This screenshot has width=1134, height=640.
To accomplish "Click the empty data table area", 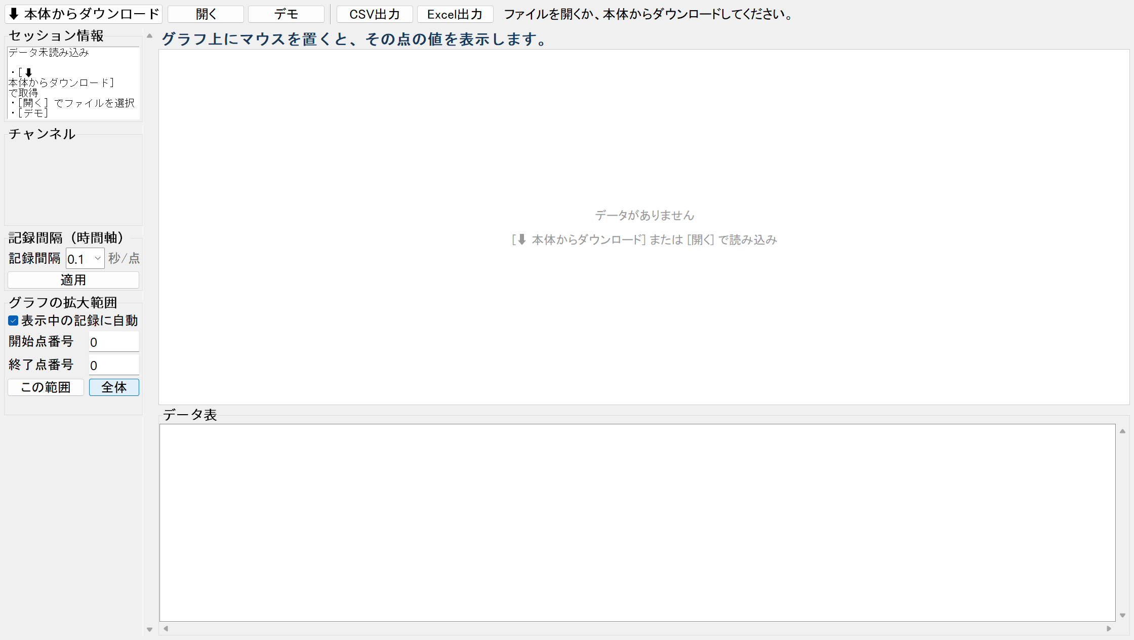I will 637,523.
